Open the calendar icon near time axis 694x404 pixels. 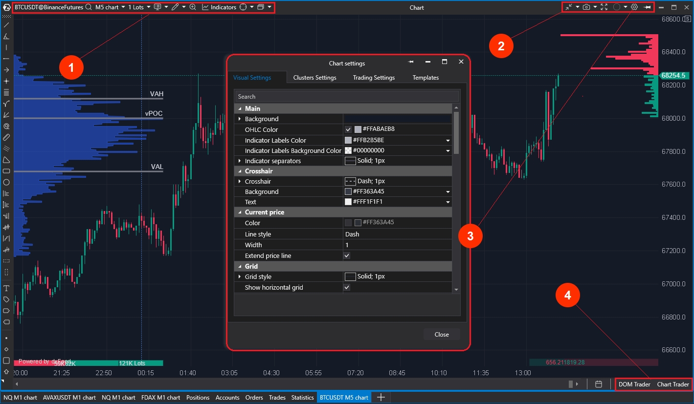(598, 384)
